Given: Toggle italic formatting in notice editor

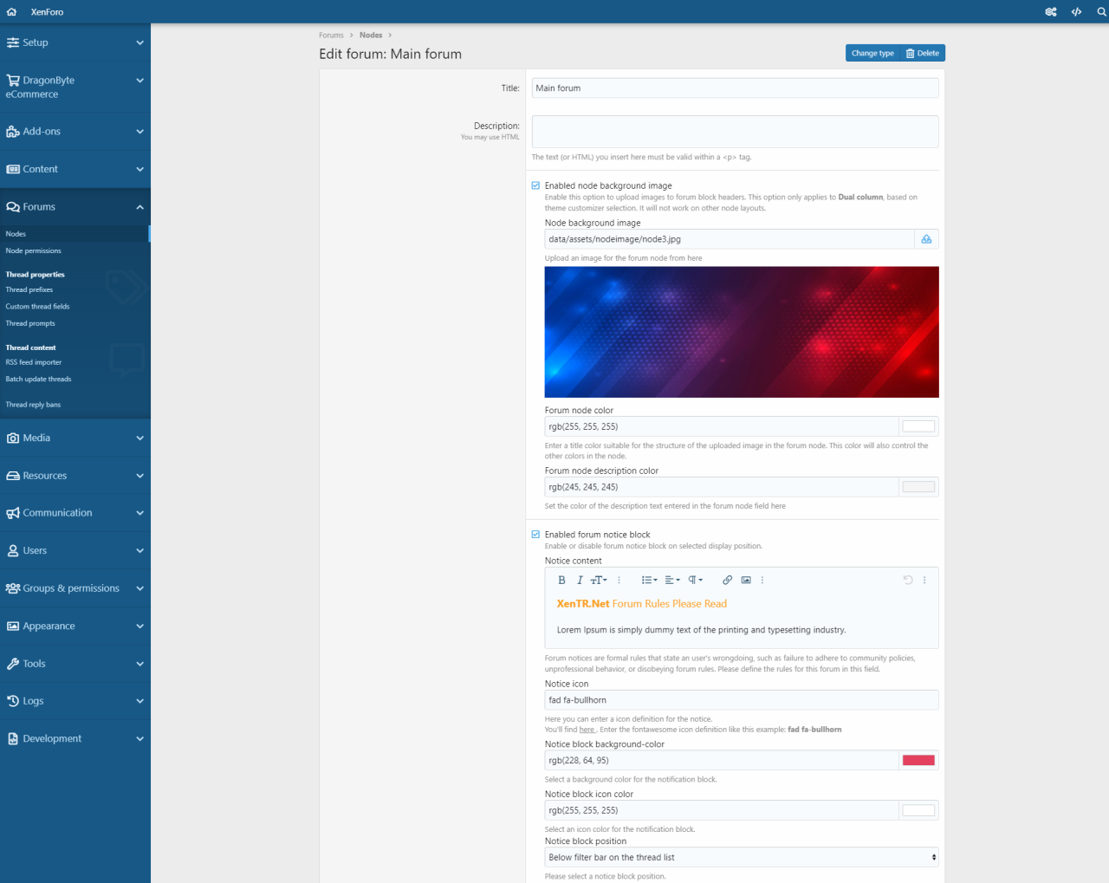Looking at the screenshot, I should [580, 581].
